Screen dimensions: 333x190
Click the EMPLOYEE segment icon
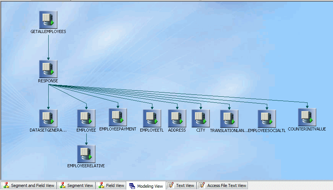[x=86, y=118]
